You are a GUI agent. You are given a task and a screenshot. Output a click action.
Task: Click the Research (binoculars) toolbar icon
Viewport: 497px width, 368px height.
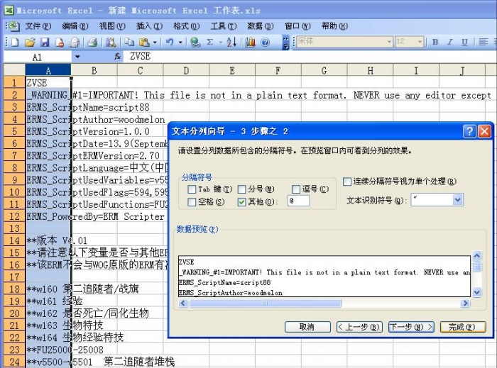pos(111,42)
